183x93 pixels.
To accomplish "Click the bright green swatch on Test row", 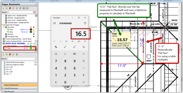I will (31, 48).
